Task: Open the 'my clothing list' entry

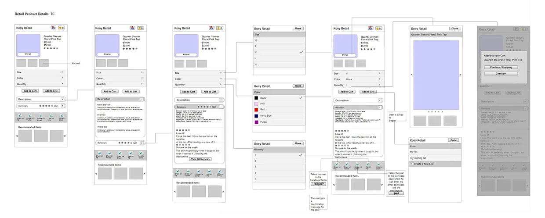Action: click(x=435, y=158)
